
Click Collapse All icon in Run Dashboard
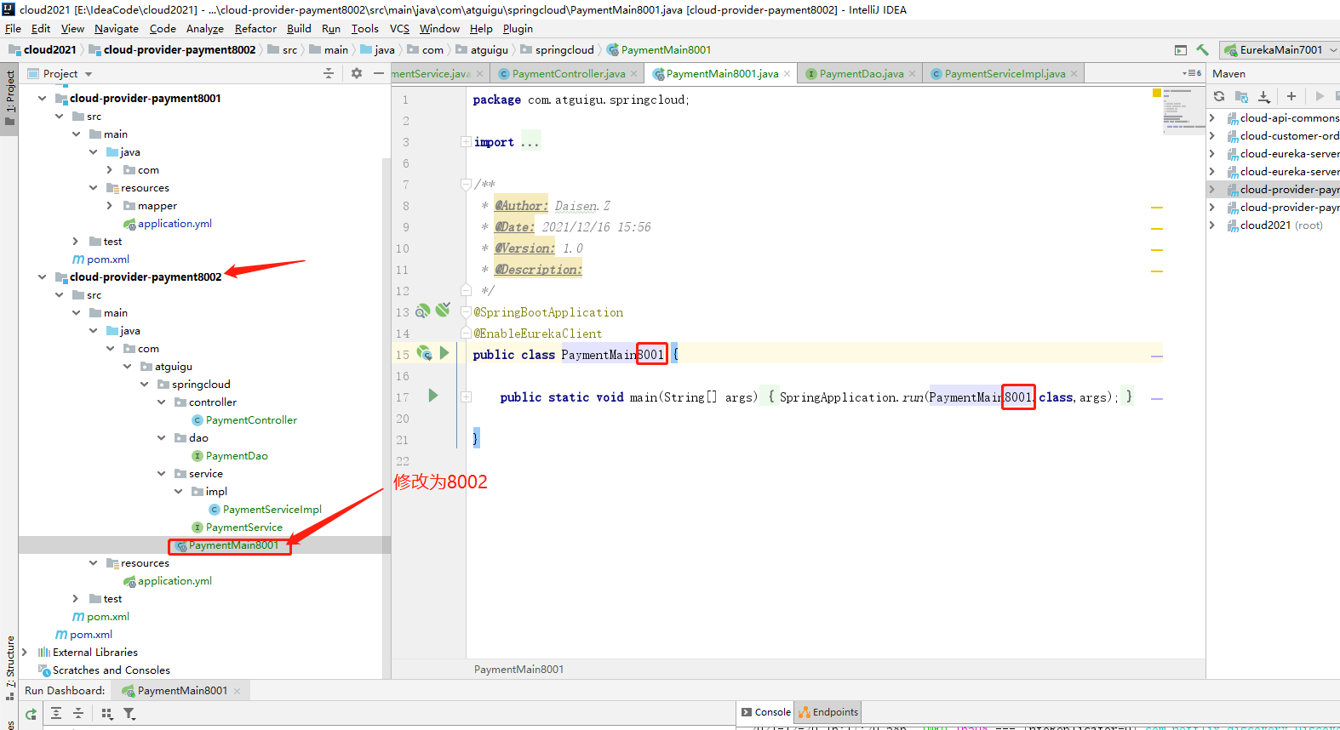78,714
